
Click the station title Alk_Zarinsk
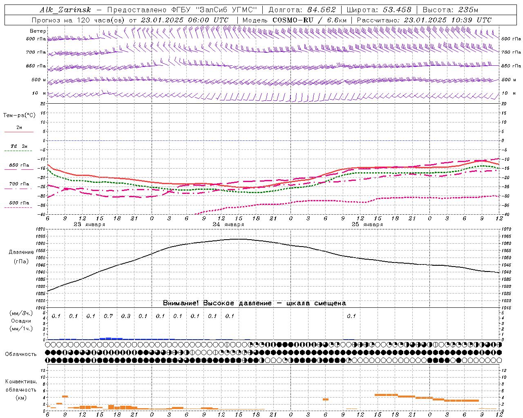point(65,10)
